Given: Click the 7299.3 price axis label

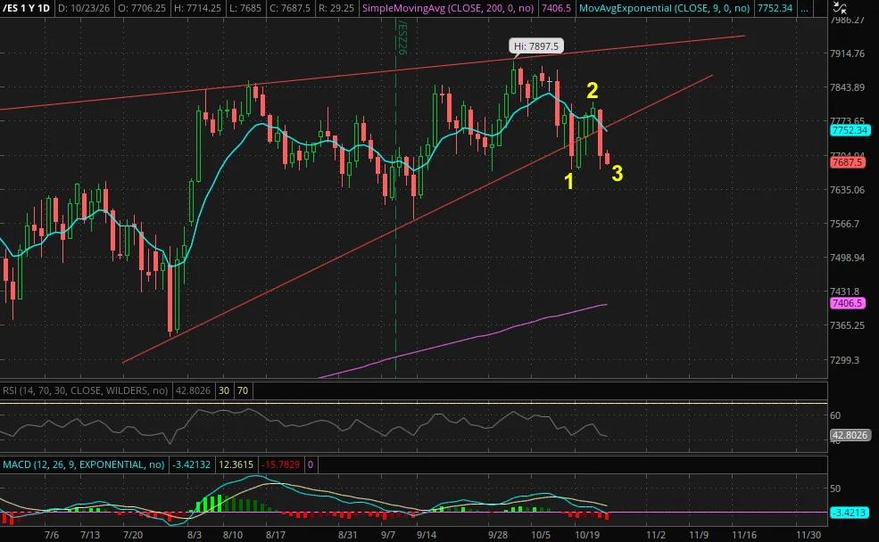Looking at the screenshot, I should point(845,360).
